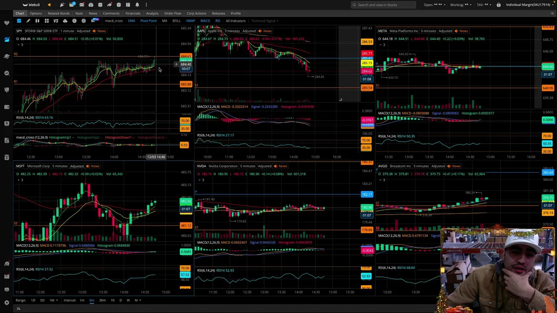This screenshot has height=313, width=557.
Task: Open the chart markets icon in left sidebar
Action: click(7, 40)
